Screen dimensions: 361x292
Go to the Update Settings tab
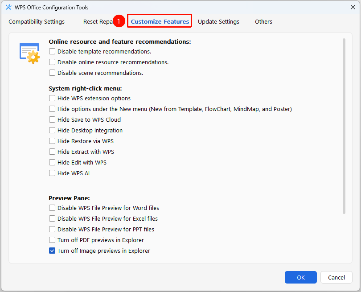click(x=218, y=22)
